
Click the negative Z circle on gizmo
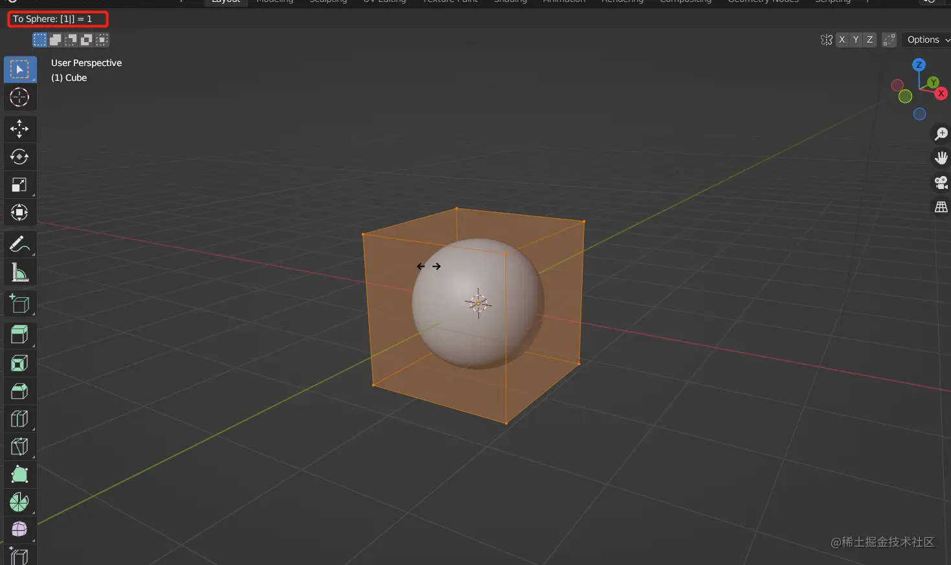[919, 115]
